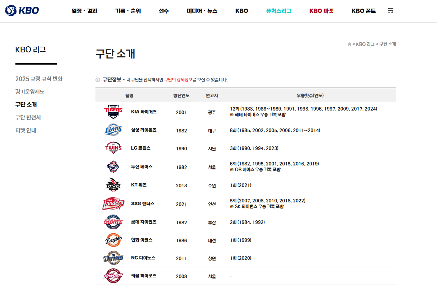Click the LG Twins team logo
This screenshot has width=437, height=300.
pos(113,148)
